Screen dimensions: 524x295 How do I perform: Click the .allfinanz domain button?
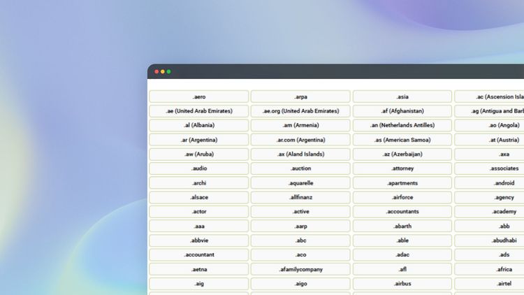pyautogui.click(x=300, y=197)
